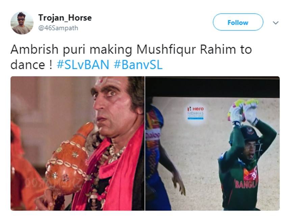
Task: Click the Hero Nidahas Trophy logo in photo
Action: pos(195,113)
